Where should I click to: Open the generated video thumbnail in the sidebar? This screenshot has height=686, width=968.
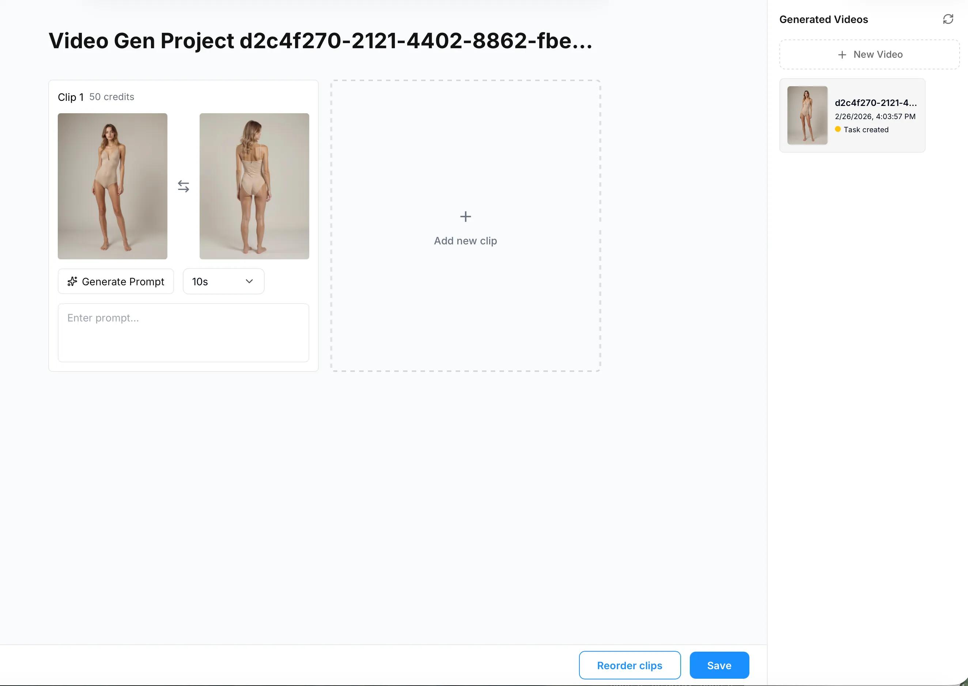coord(807,115)
